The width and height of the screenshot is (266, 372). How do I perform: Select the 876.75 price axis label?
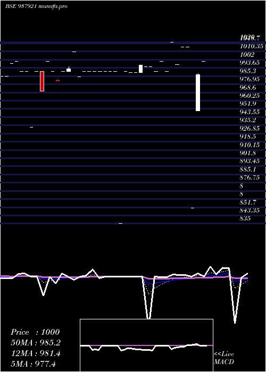(250, 177)
